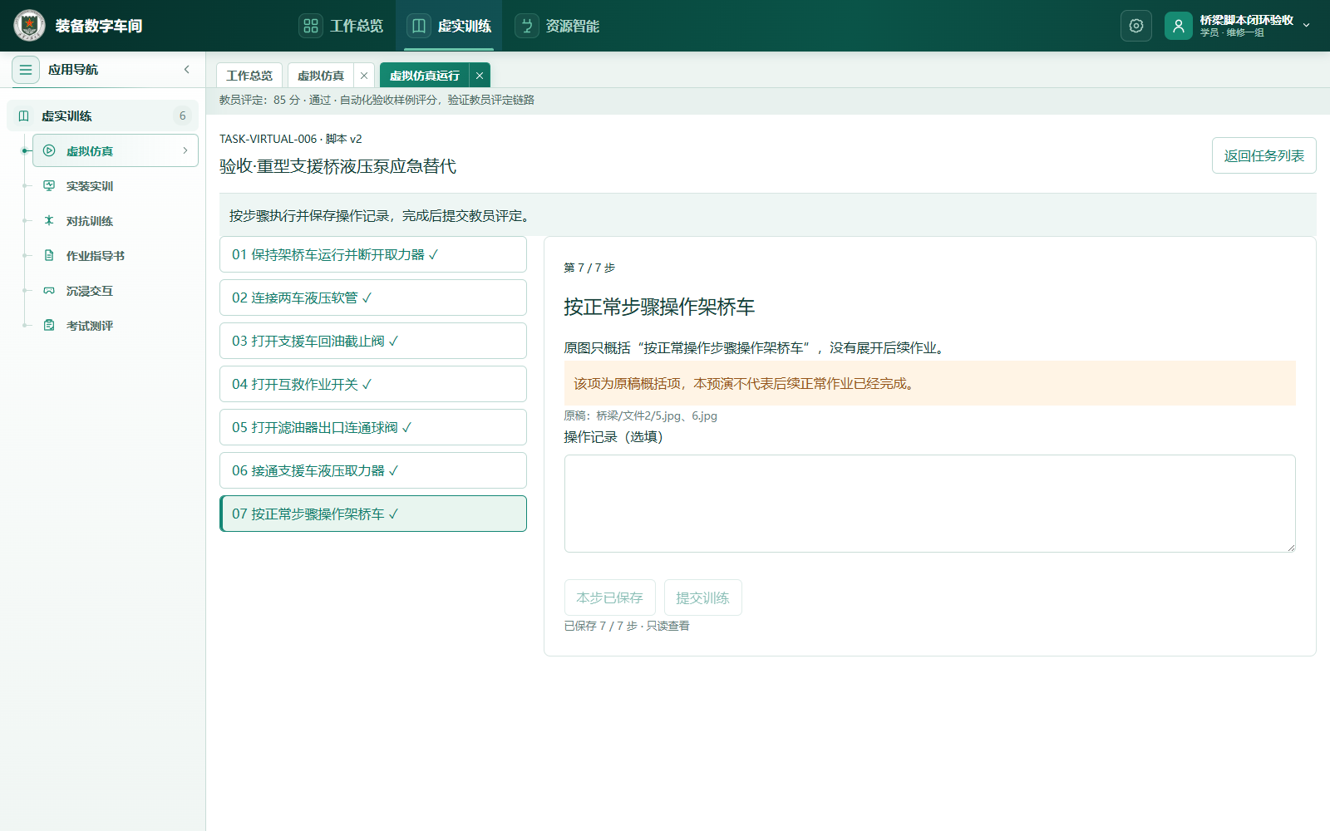The height and width of the screenshot is (831, 1330).
Task: Expand the chevron on the 虚拟仿真 item
Action: coord(185,150)
